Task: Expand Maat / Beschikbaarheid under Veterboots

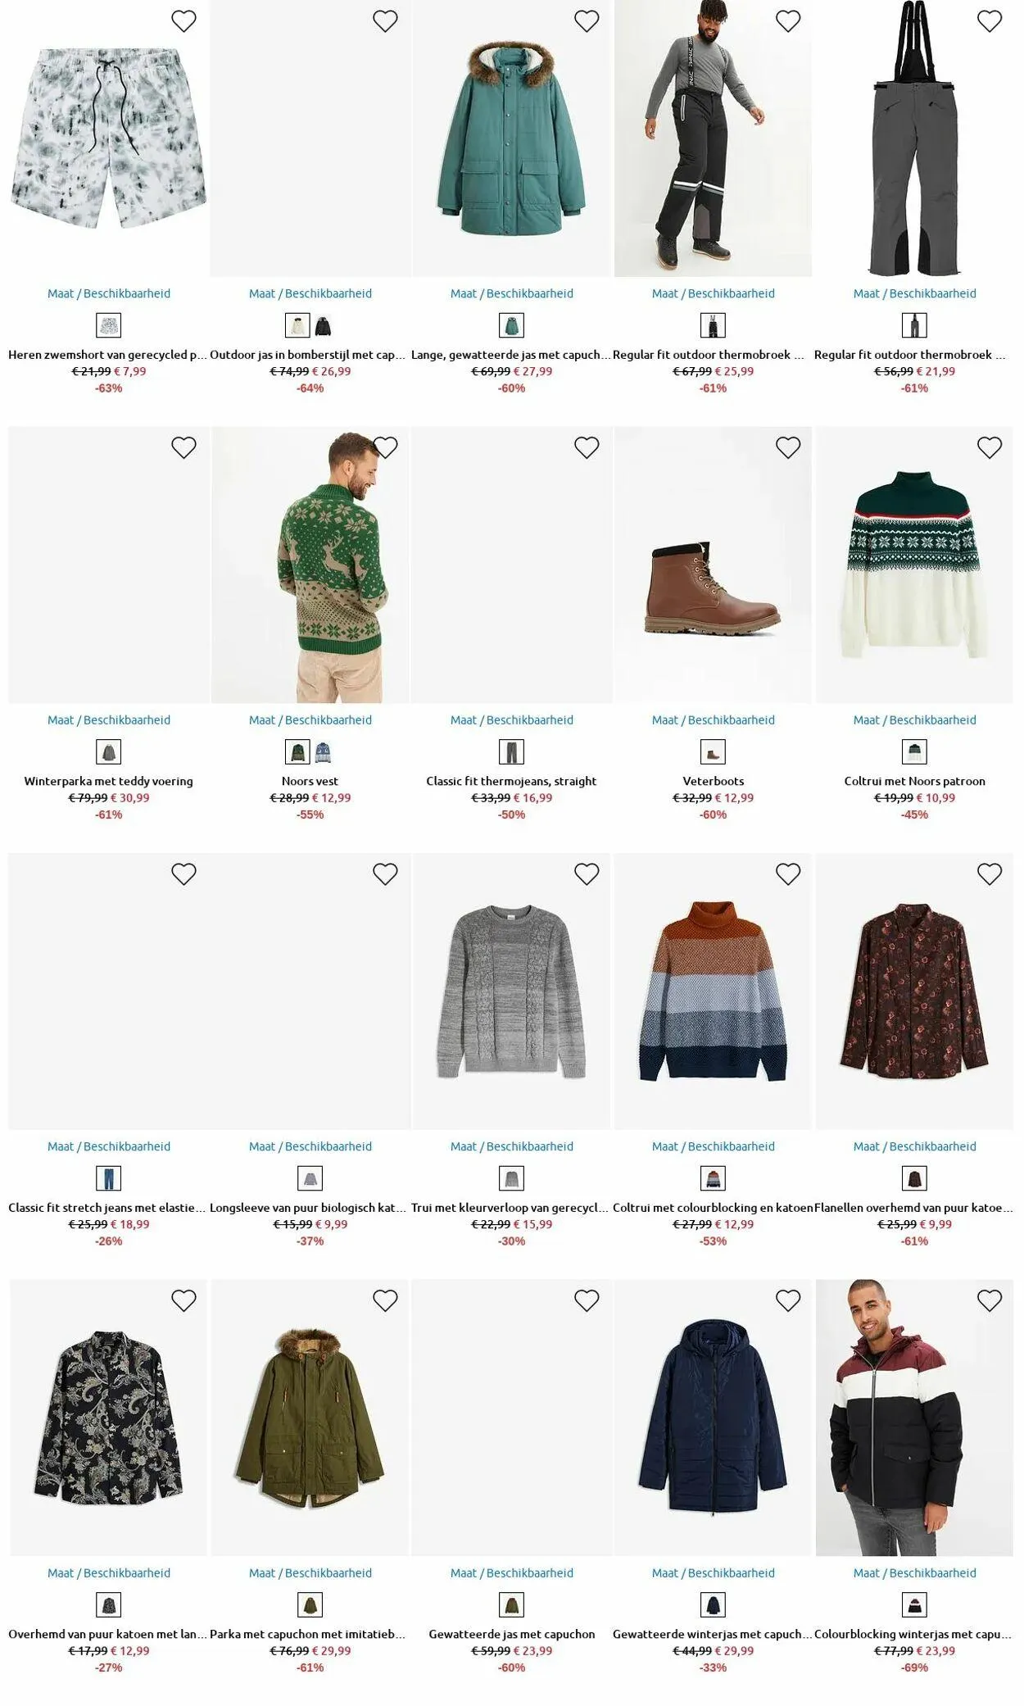Action: click(x=714, y=720)
